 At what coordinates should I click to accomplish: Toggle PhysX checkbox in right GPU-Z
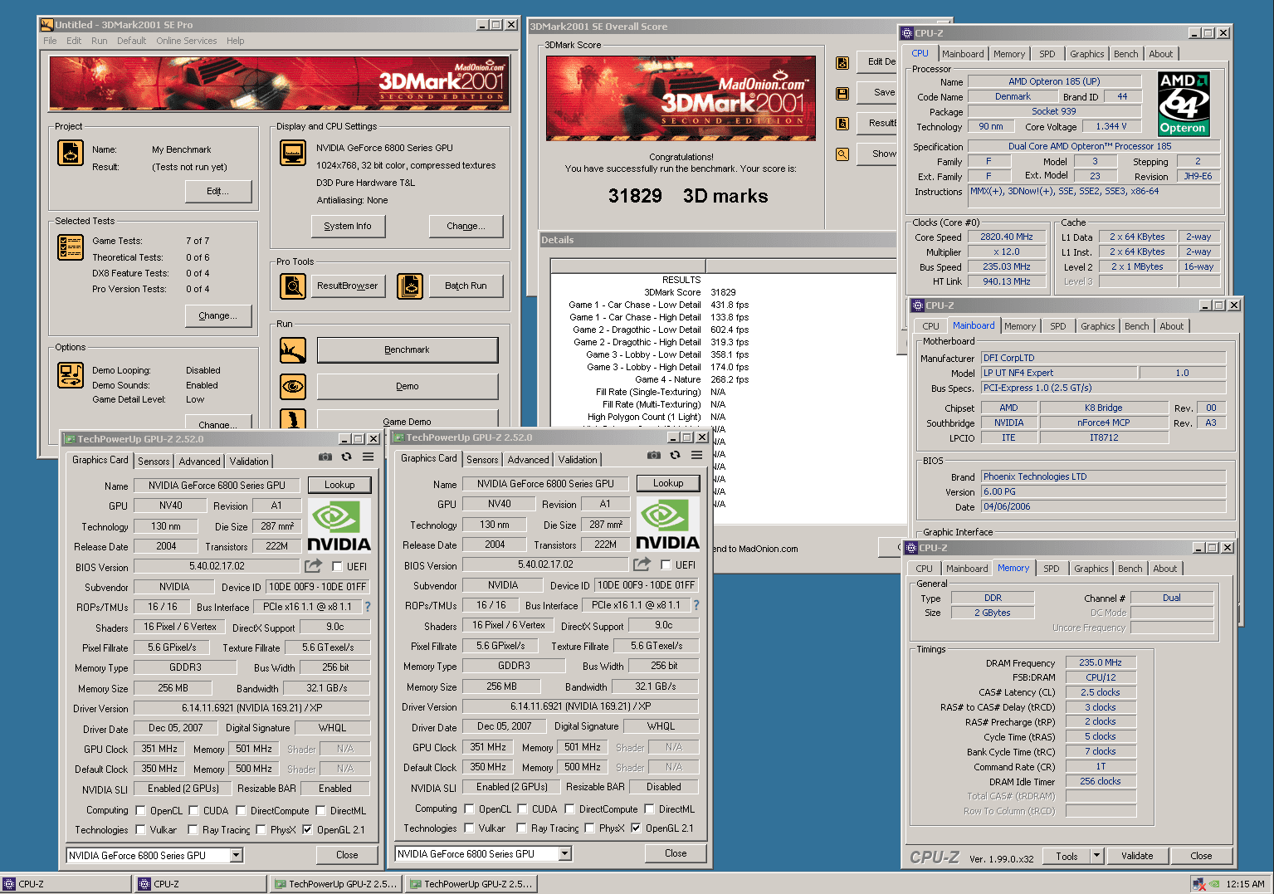click(589, 828)
